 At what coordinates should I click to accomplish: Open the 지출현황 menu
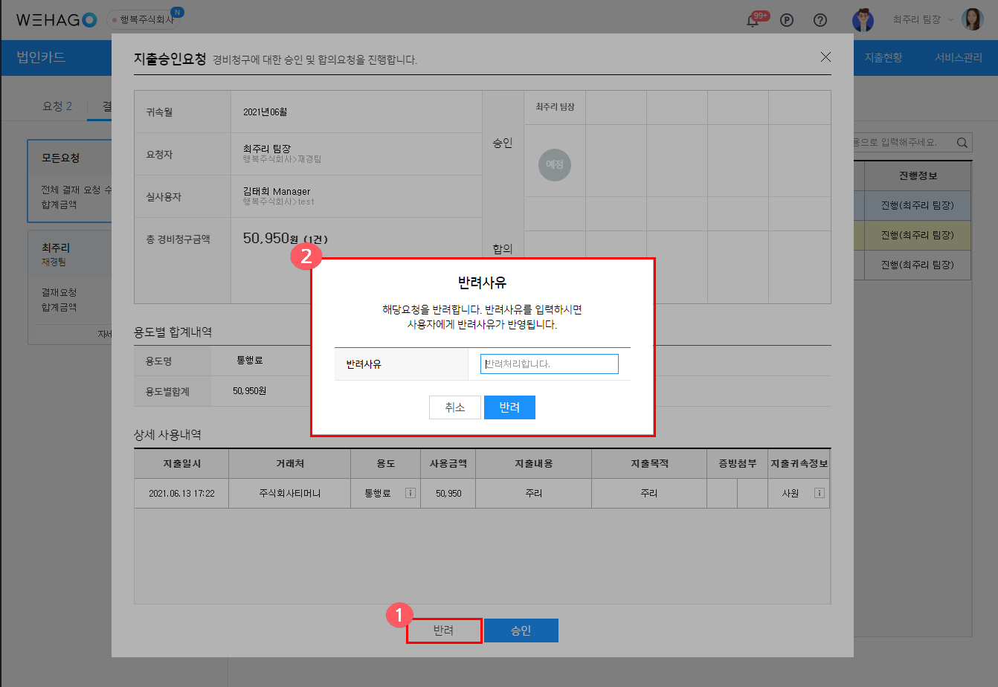[x=883, y=57]
